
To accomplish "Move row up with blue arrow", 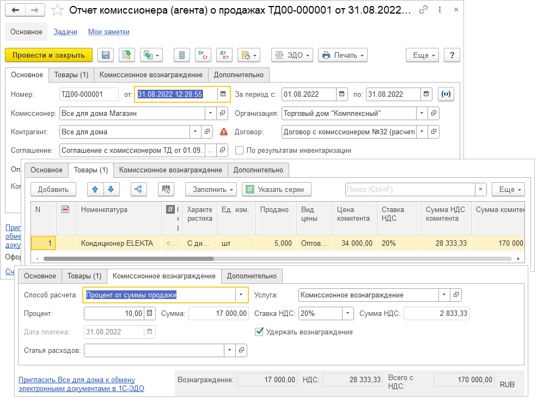I will [x=95, y=189].
